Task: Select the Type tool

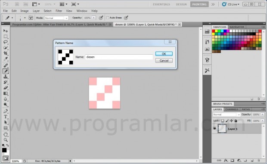Action: click(6, 117)
